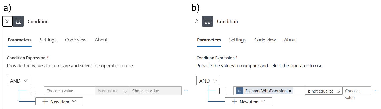Switch to the Settings tab in panel a

coord(48,40)
